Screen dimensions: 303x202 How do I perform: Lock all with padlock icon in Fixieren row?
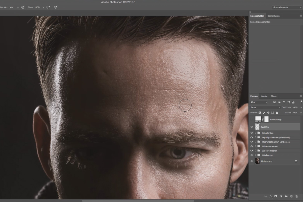[277, 113]
